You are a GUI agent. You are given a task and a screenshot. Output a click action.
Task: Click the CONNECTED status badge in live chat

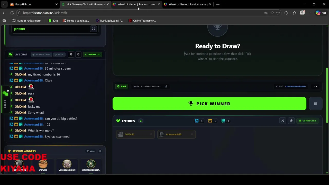click(x=93, y=54)
